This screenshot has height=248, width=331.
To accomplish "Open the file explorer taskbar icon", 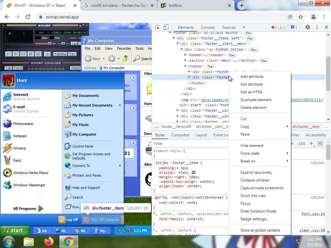I will click(29, 242).
